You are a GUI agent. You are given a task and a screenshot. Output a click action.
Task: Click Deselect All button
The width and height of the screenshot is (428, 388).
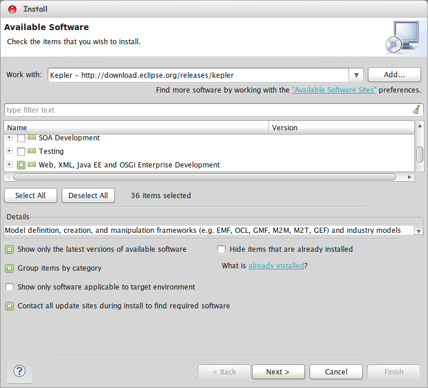pos(88,196)
